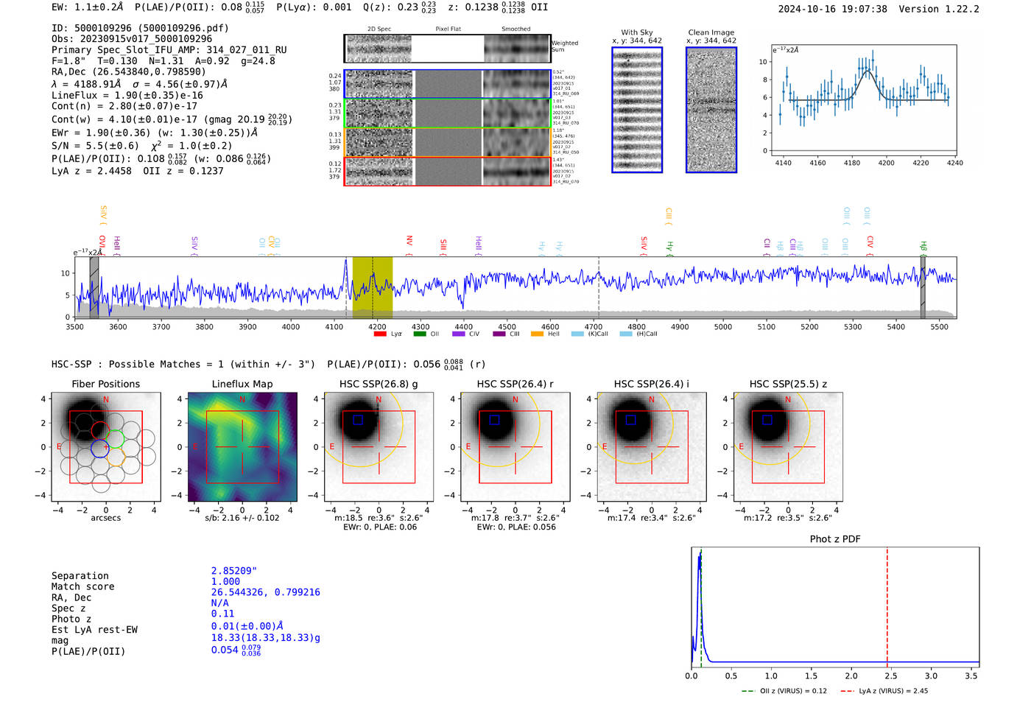
Task: Select the red-bordered fiber row in 2D Spec
Action: click(x=448, y=171)
